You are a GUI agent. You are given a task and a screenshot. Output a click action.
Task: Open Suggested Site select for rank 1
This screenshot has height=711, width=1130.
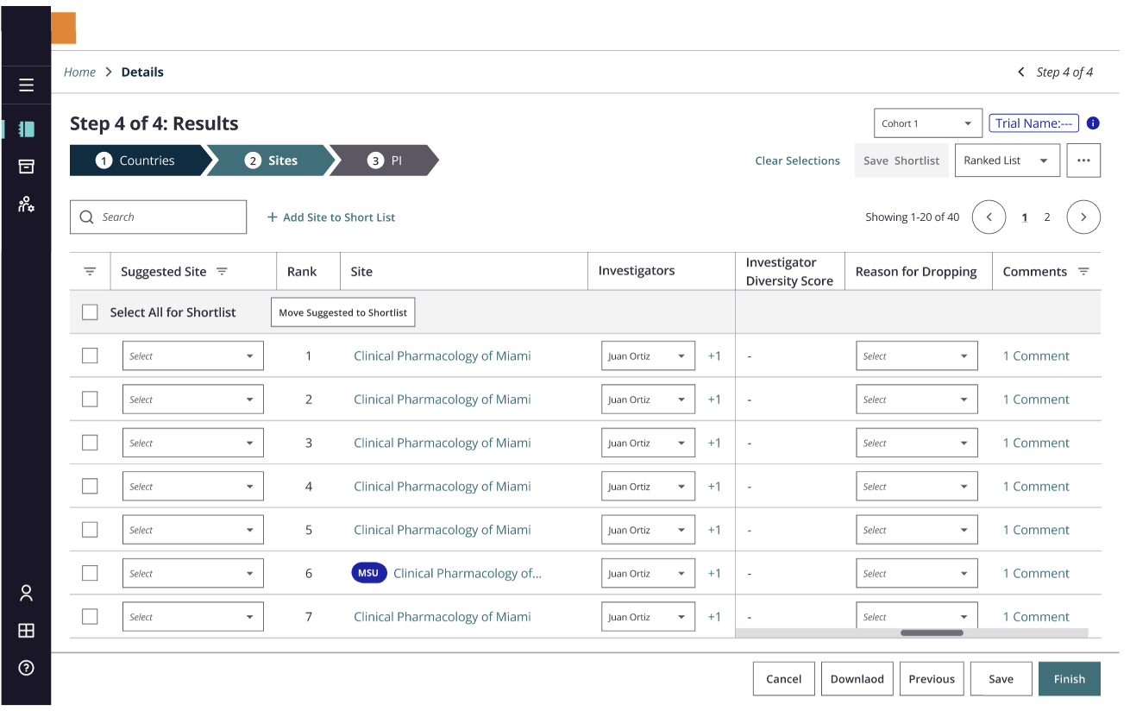coord(192,355)
